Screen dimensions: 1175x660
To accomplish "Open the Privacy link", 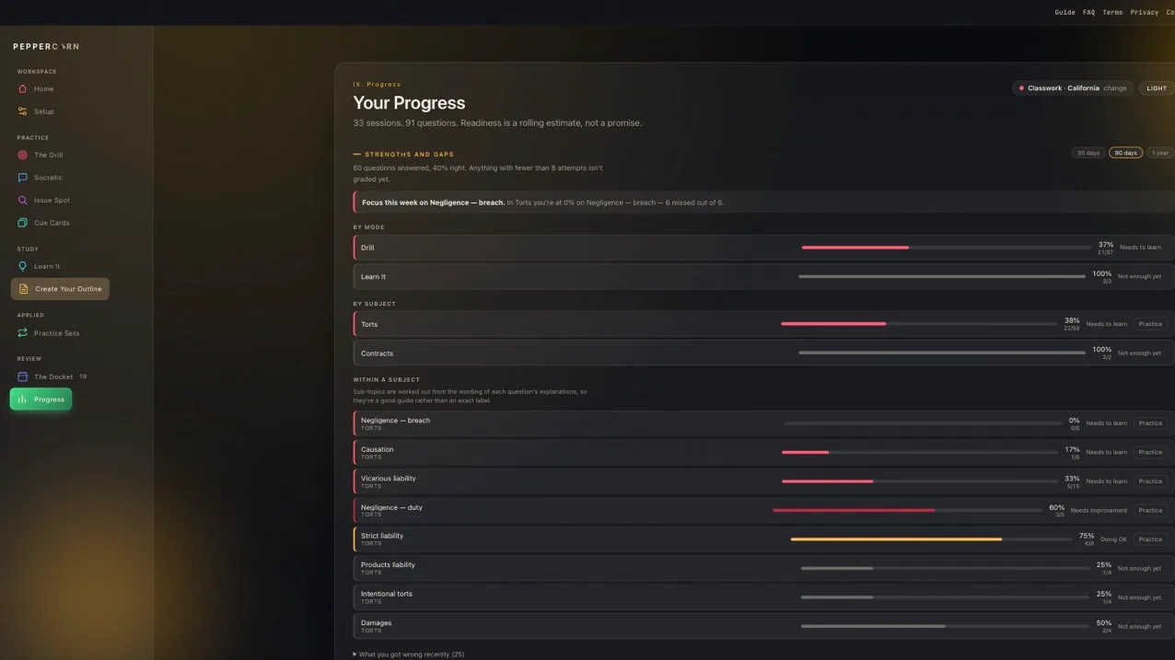I will click(1145, 13).
